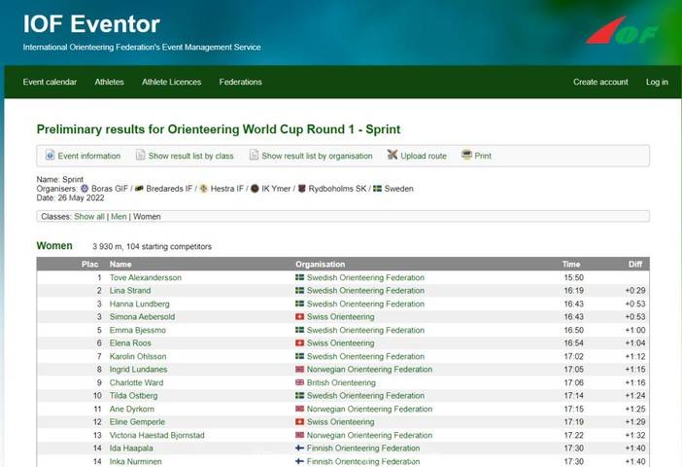Click the Time column header
The height and width of the screenshot is (467, 682).
coord(571,264)
